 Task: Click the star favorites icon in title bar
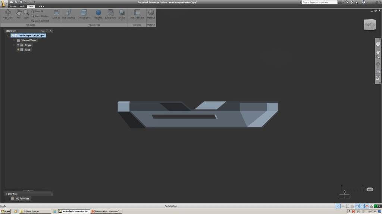(357, 2)
